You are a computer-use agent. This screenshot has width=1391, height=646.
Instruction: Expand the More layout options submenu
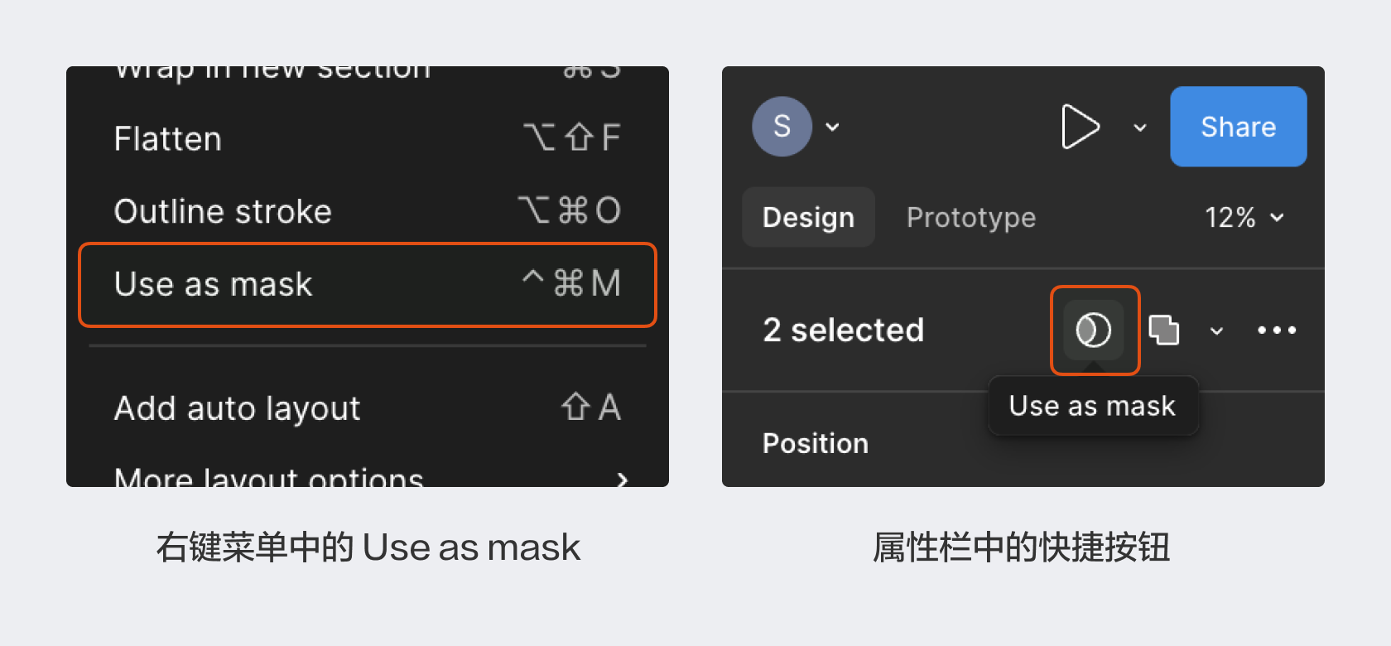(x=367, y=477)
